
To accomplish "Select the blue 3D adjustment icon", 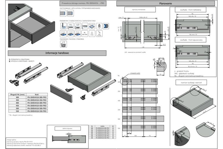I will [106, 26].
